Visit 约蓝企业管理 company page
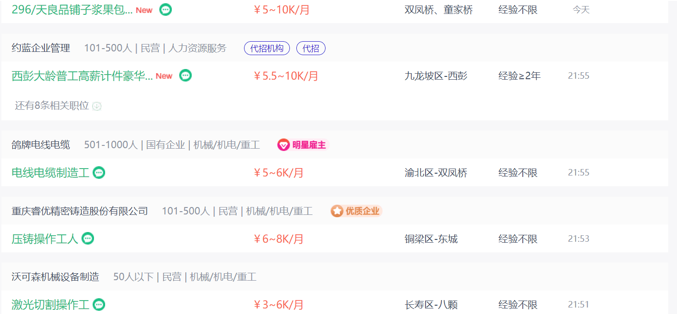The image size is (677, 314). click(x=41, y=48)
